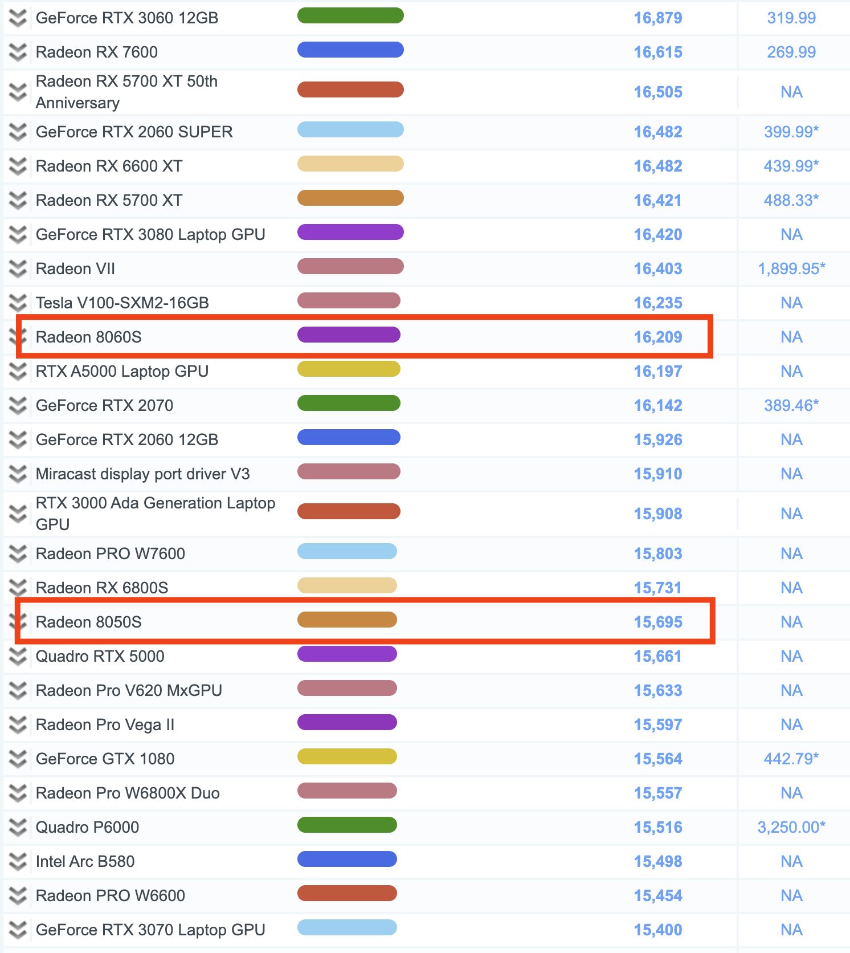
Task: Click the chevron icon beside Radeon RX 6600 XT
Action: click(x=18, y=166)
